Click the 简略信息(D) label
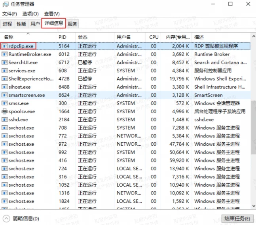256x225 pixels. pos(26,219)
